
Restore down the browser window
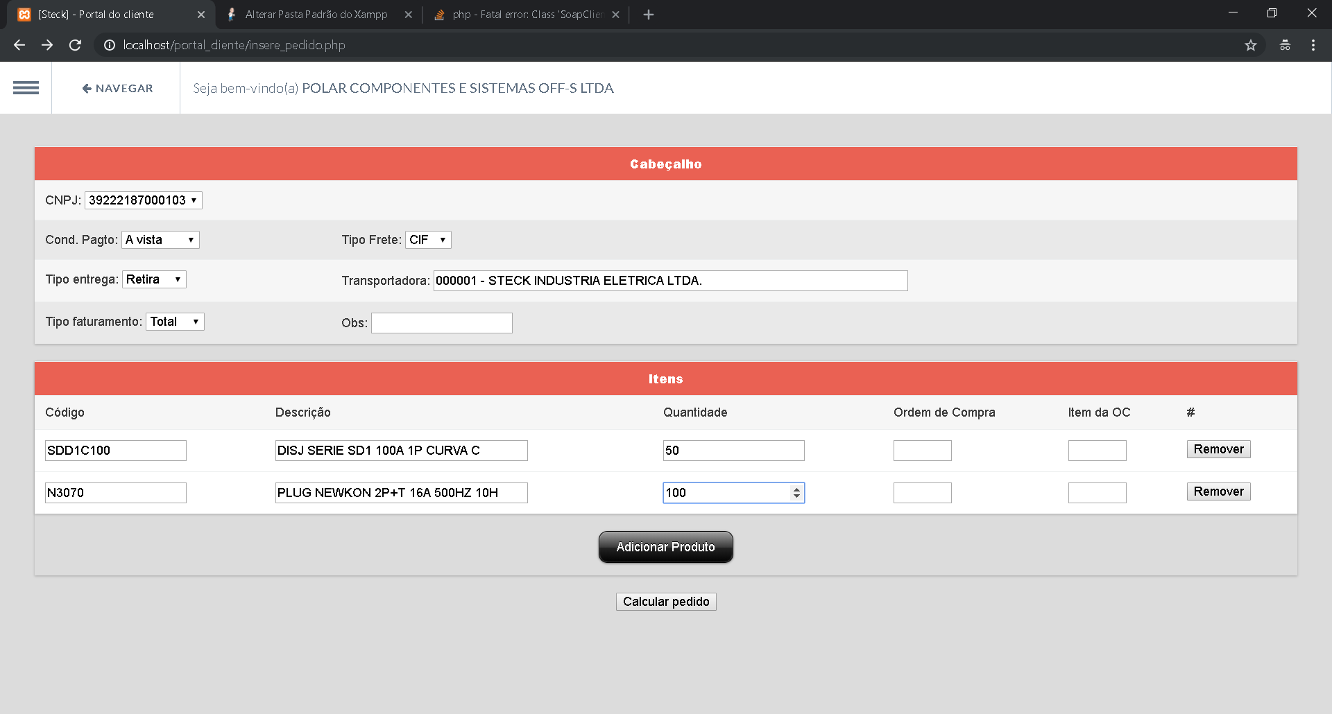tap(1272, 13)
